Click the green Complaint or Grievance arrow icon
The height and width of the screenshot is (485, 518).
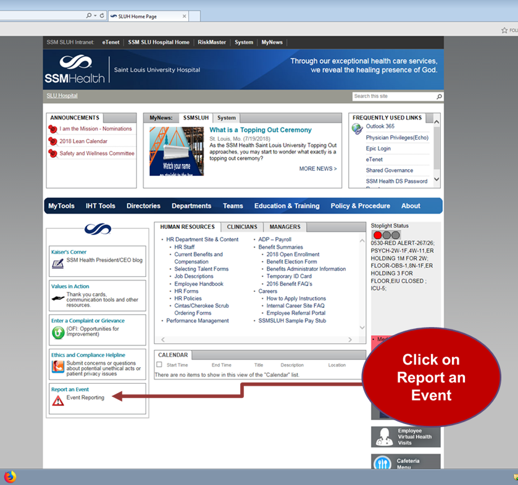tap(58, 333)
